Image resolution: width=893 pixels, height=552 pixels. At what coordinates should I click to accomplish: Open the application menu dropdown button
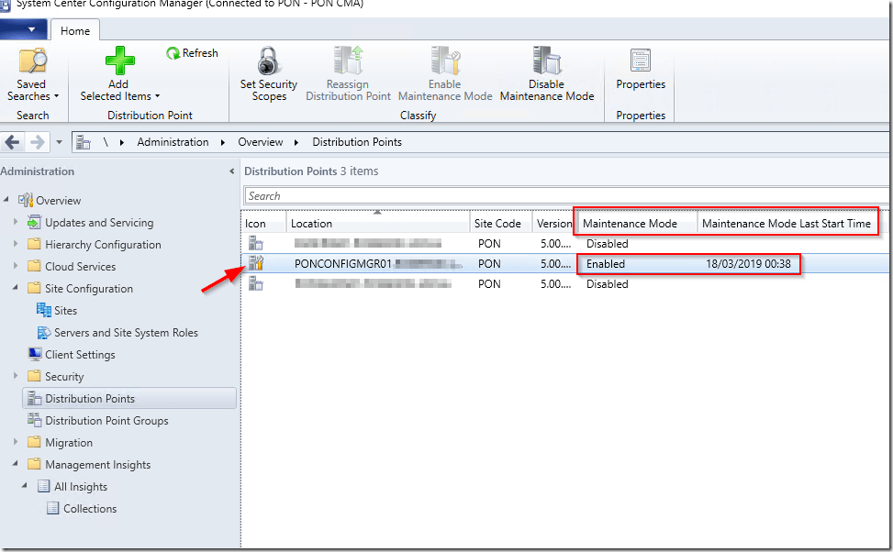coord(24,30)
